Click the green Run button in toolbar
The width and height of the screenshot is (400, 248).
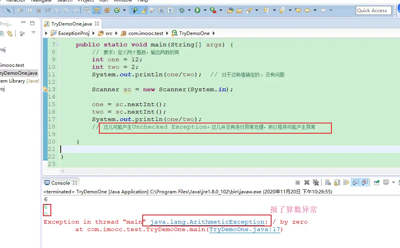197,10
